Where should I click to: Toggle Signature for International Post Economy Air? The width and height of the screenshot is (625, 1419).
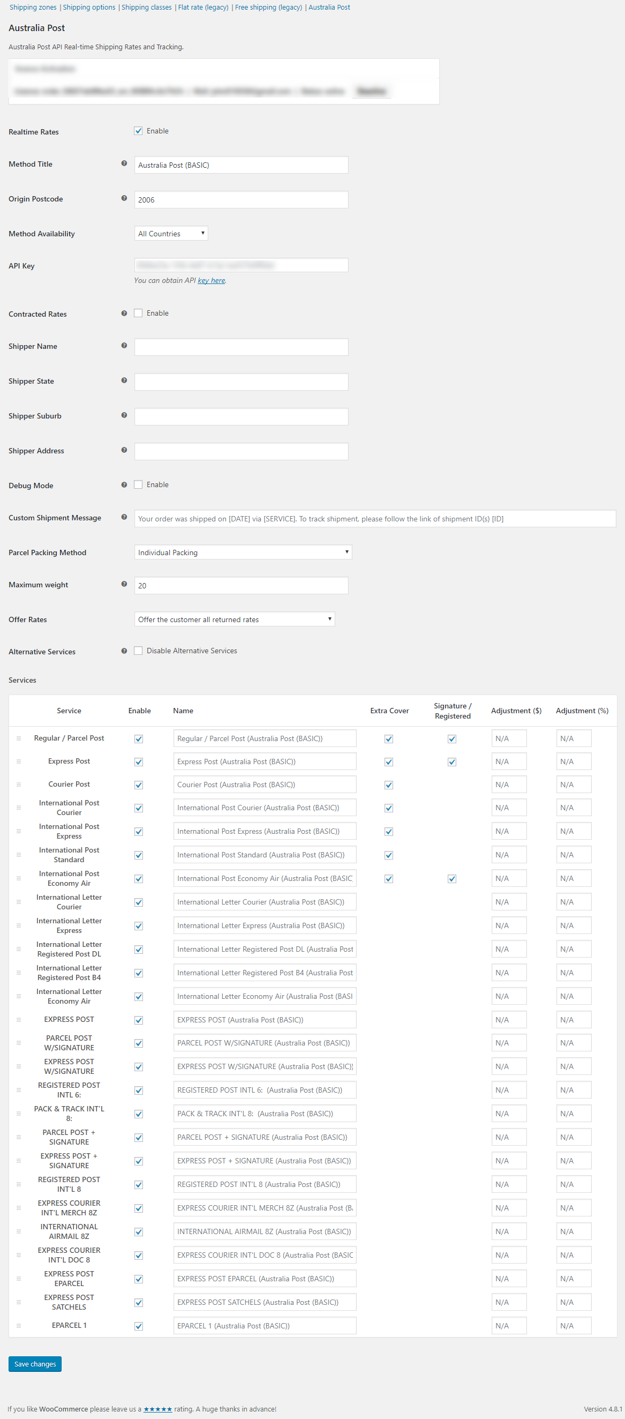click(452, 879)
